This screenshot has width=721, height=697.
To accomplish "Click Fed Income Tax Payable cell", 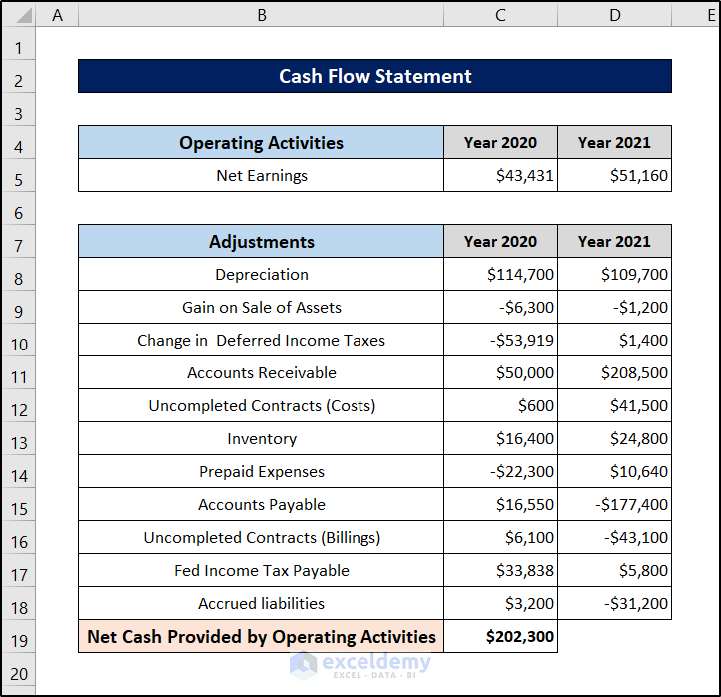I will click(x=262, y=570).
